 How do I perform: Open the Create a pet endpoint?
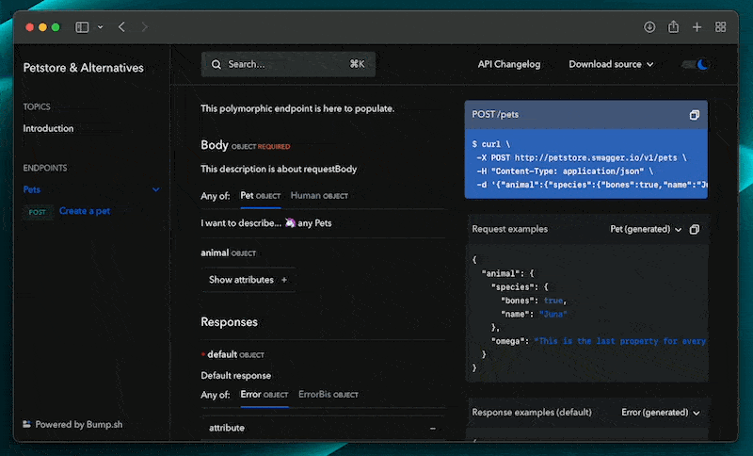pyautogui.click(x=85, y=211)
